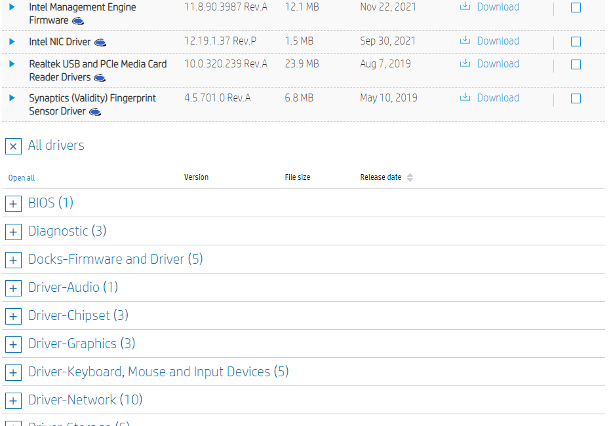611x426 pixels.
Task: Expand the Driver-Network (10) plus box
Action: pos(13,400)
